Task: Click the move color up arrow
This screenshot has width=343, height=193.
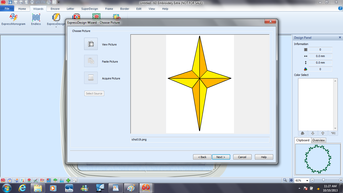Action: coord(323,133)
